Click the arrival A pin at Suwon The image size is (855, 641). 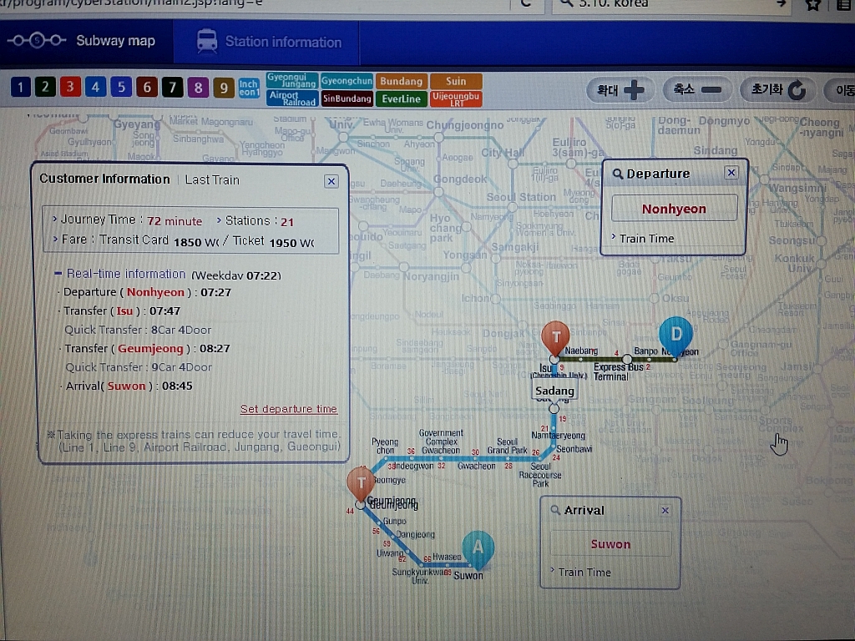coord(478,547)
